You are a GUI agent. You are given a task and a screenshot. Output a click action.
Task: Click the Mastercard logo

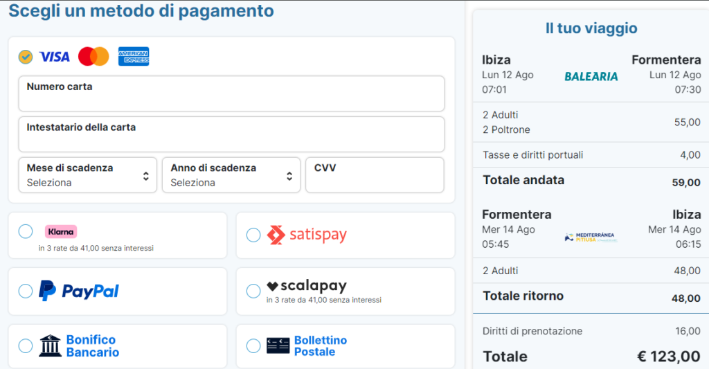pyautogui.click(x=93, y=57)
